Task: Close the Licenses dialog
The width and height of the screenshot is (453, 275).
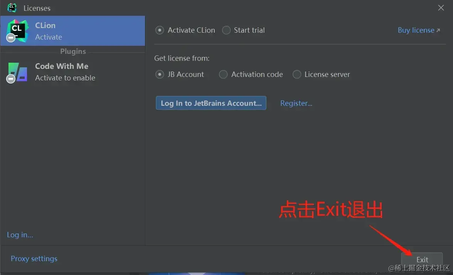Action: pyautogui.click(x=441, y=8)
